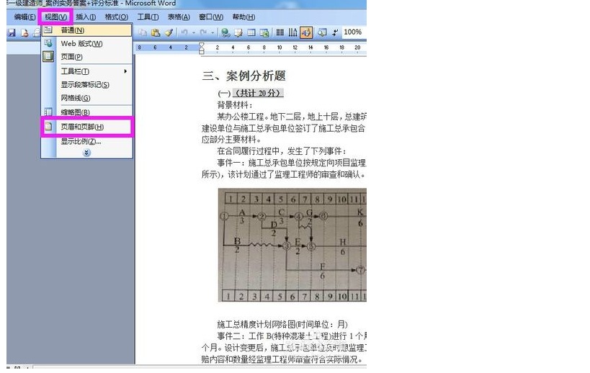Click the indent marker on the ruler
The height and width of the screenshot is (373, 590).
(x=201, y=48)
